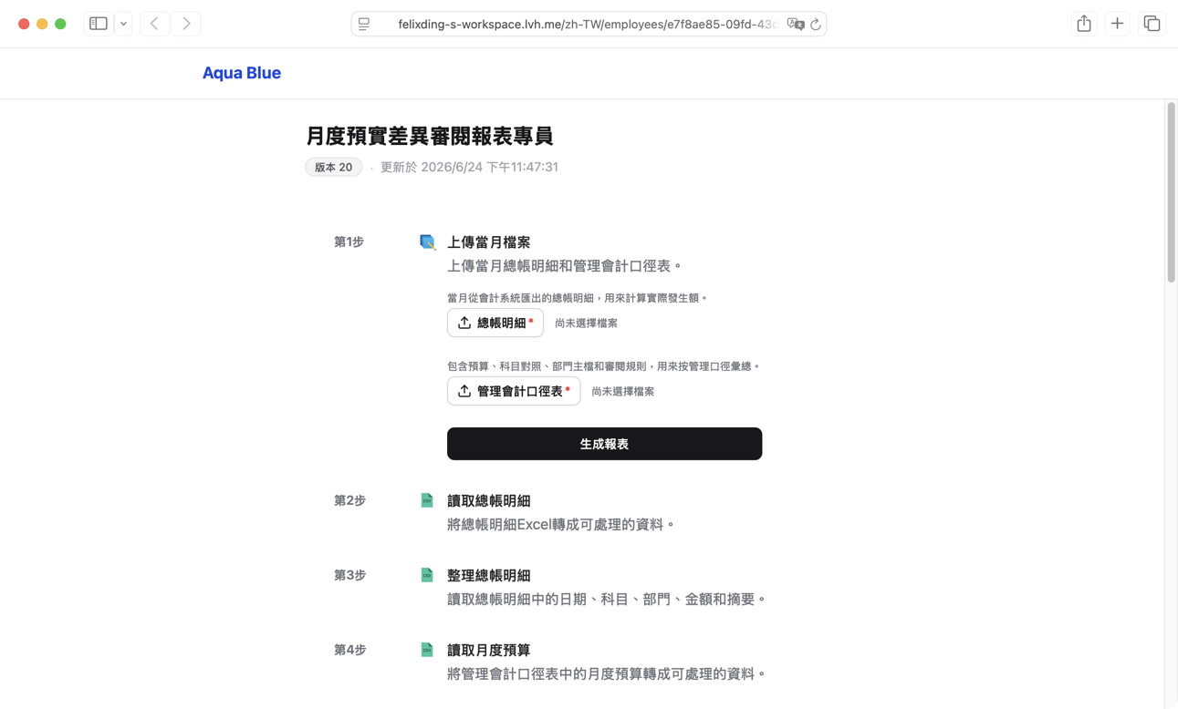Toggle the Safari sidebar icon

[x=99, y=24]
